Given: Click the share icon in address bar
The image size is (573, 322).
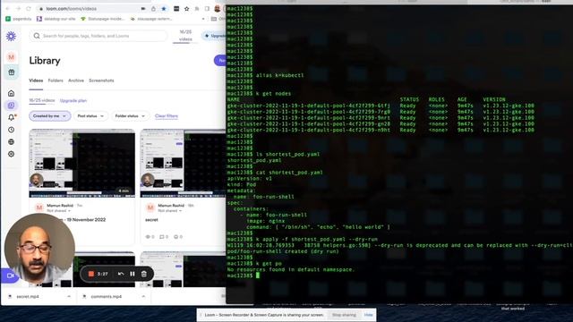Looking at the screenshot, I should click(153, 8).
